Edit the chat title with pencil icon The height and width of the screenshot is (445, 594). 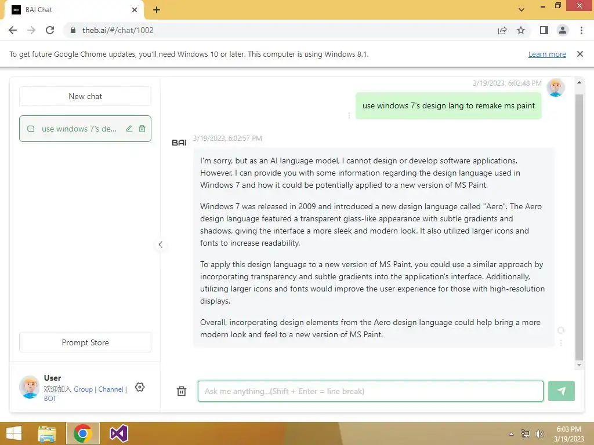(129, 129)
